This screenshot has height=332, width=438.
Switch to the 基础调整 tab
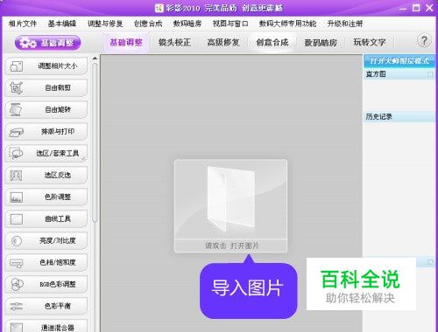pos(126,43)
